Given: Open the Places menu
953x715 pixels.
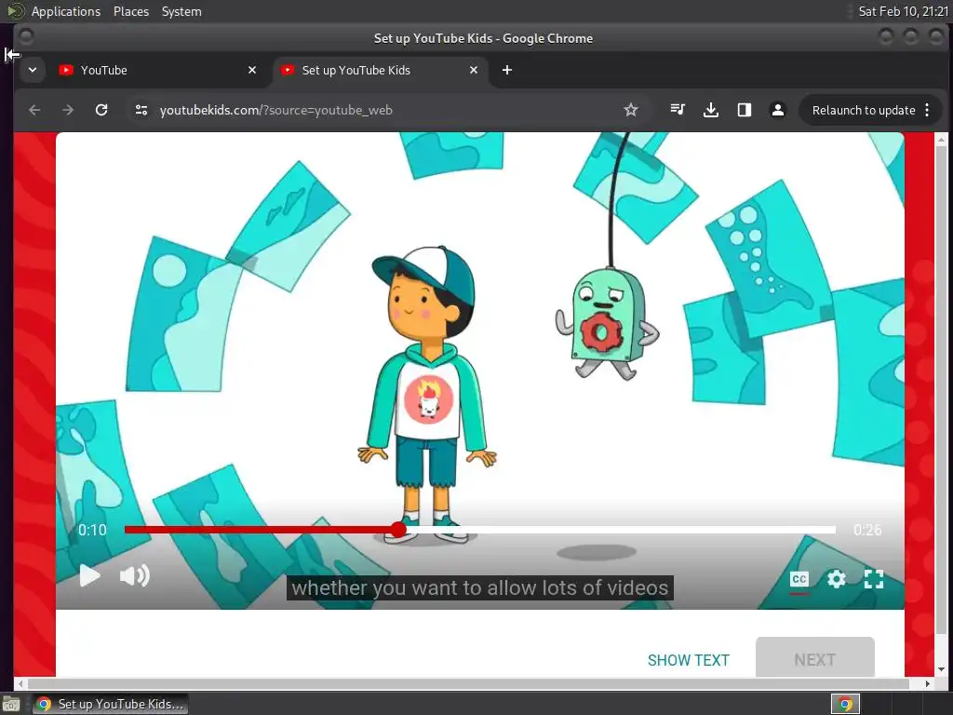Looking at the screenshot, I should 130,11.
